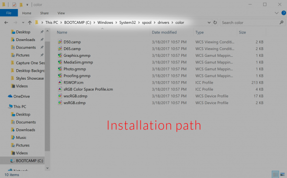Image resolution: width=287 pixels, height=178 pixels.
Task: Select the Photo.gmmp file icon
Action: [60, 69]
